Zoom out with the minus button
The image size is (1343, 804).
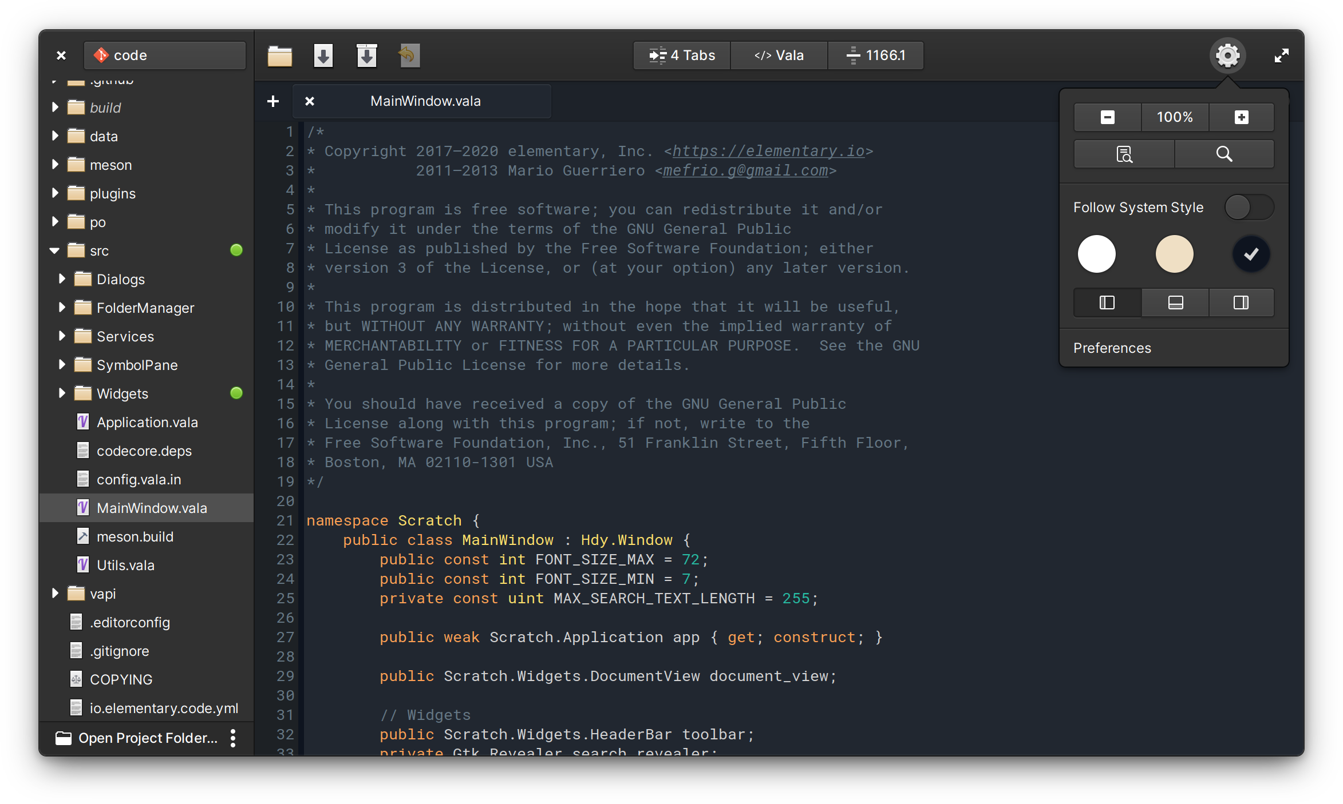1107,117
